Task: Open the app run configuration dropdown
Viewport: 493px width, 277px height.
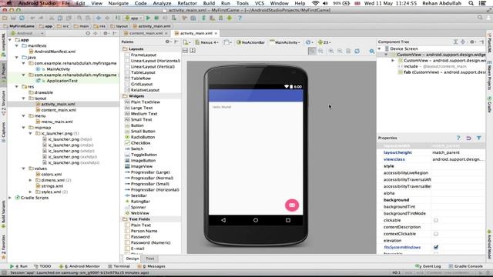Action: [134, 18]
